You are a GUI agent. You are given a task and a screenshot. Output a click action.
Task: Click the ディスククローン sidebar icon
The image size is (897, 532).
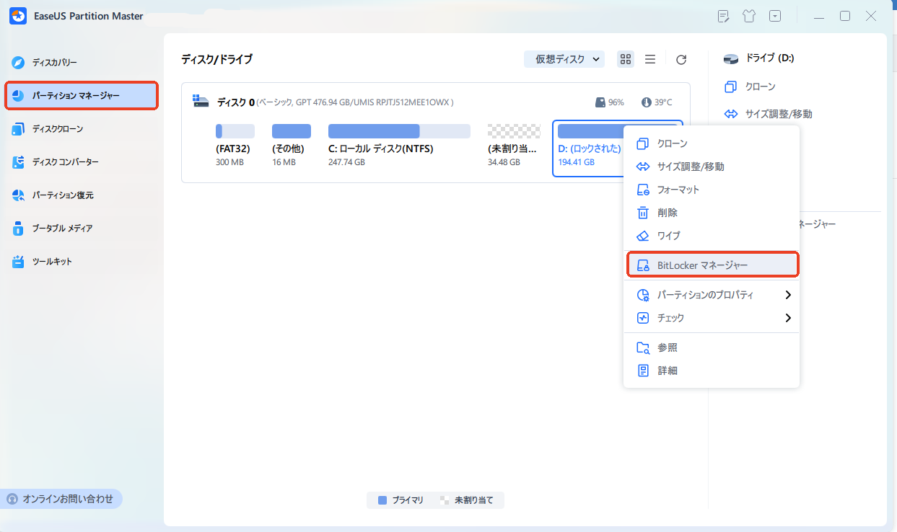click(19, 129)
